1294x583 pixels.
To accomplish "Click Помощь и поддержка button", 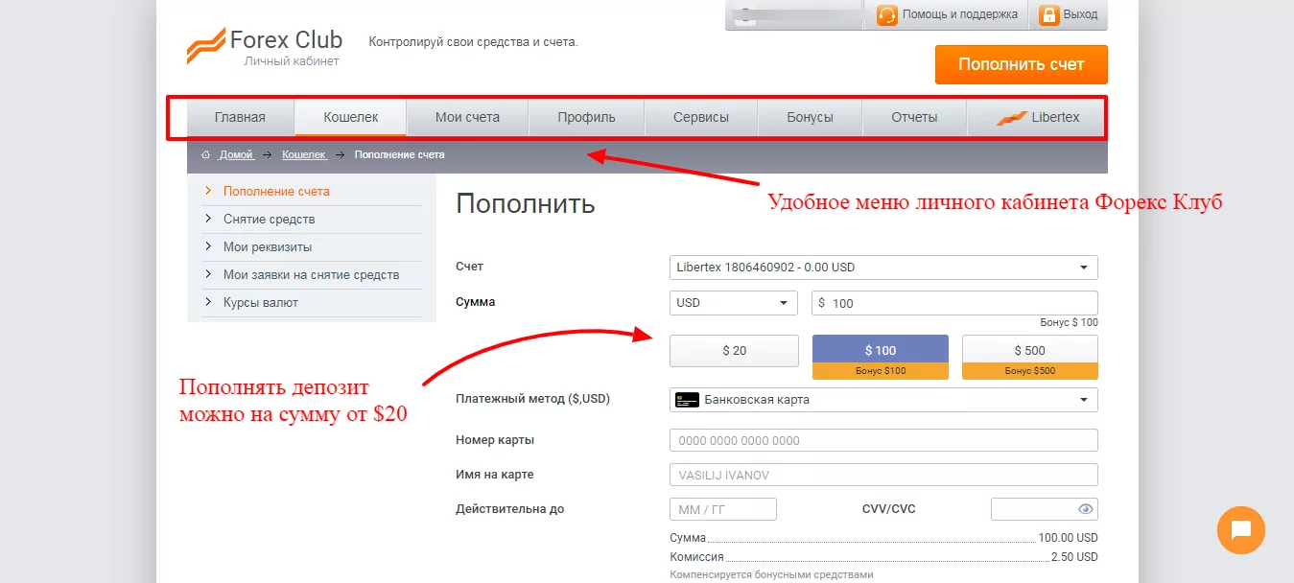I will pyautogui.click(x=946, y=15).
